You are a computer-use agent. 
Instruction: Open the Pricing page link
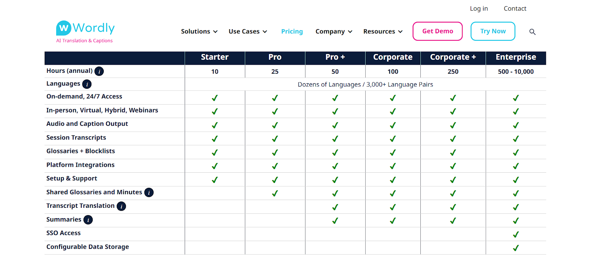tap(292, 31)
